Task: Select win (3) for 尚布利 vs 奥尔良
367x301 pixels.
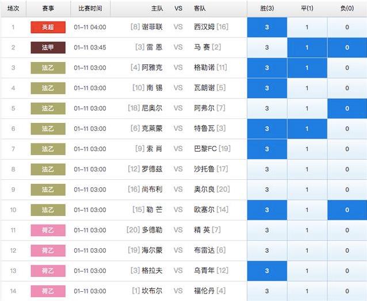Action: coord(267,190)
